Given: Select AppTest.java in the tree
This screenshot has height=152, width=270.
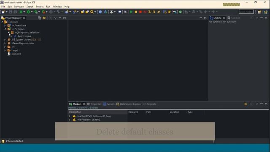Looking at the screenshot, I should 24,36.
